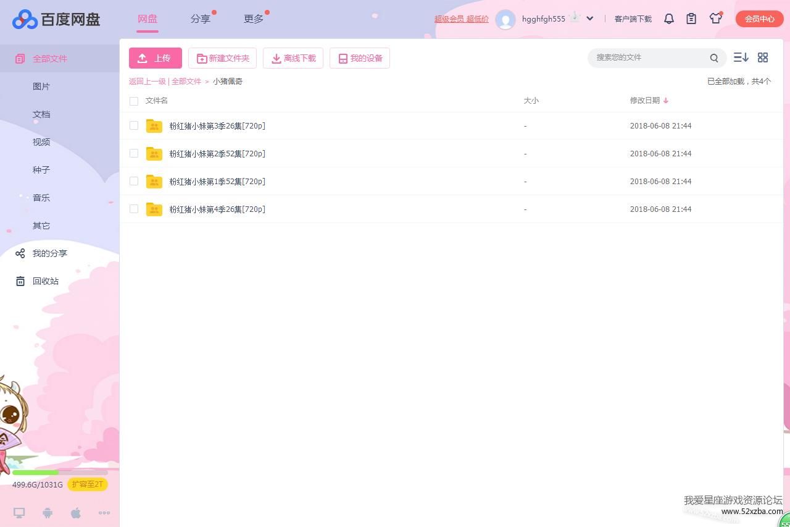Check the box for 粉红猪小妹第2季52集[720p]

click(134, 153)
